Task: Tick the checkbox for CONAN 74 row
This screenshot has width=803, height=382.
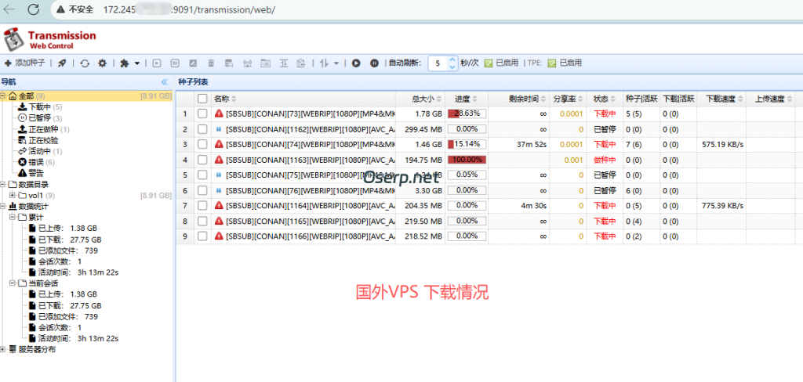Action: pos(203,144)
